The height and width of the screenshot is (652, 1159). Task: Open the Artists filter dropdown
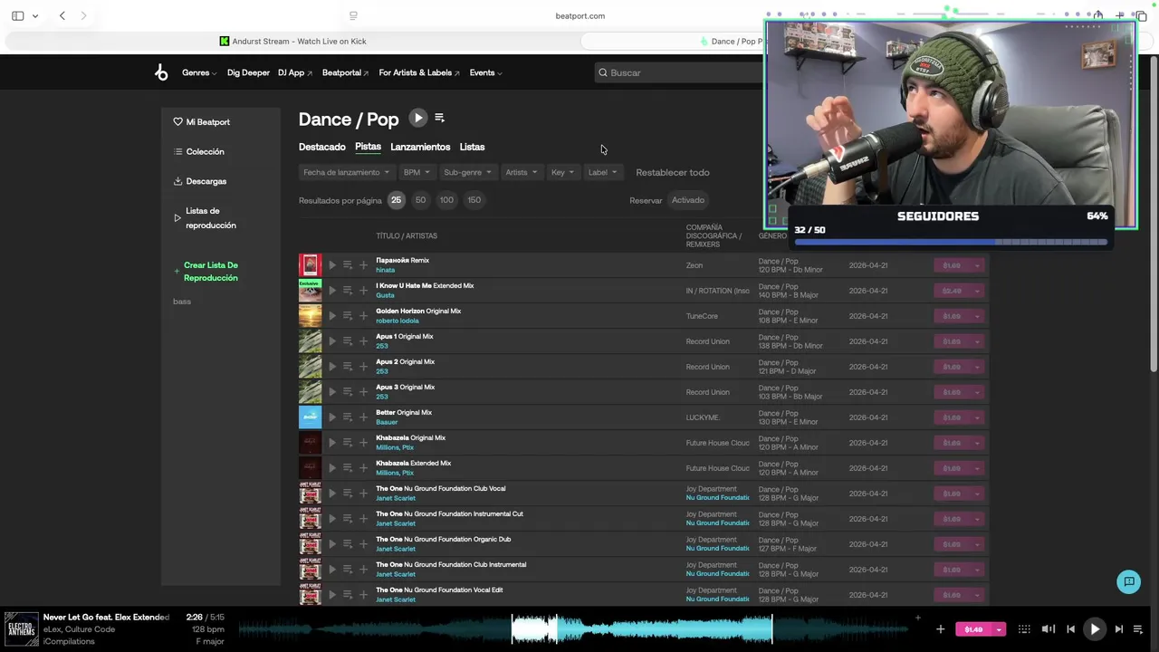(x=521, y=172)
